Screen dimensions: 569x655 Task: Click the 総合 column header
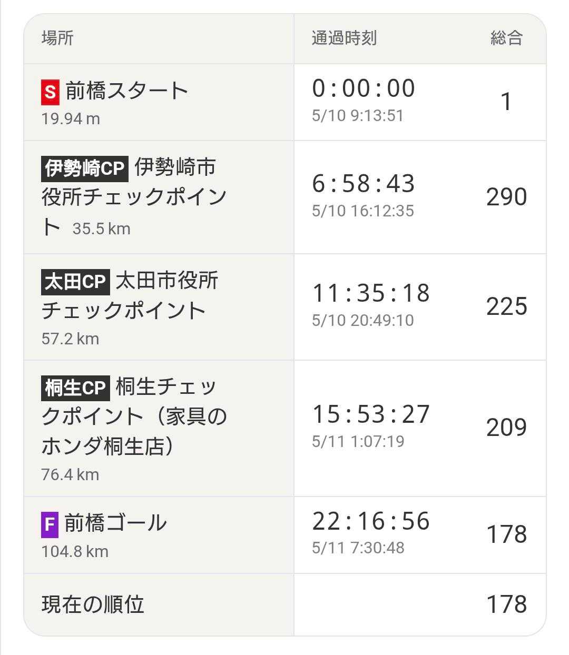[506, 38]
